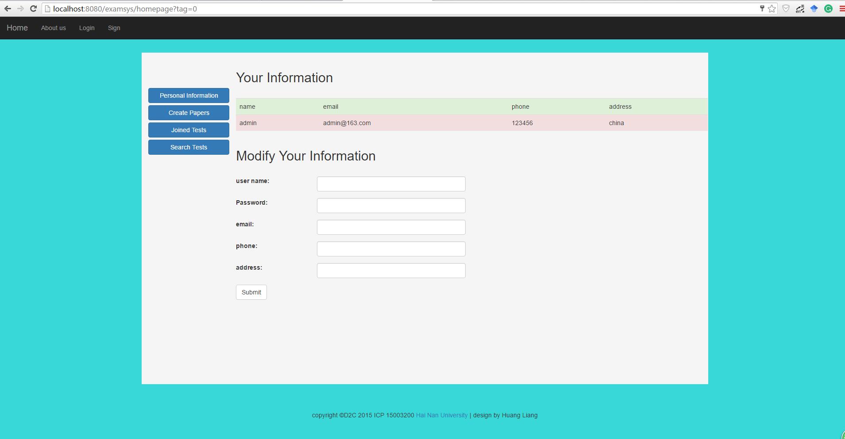Bookmark this page with the star
This screenshot has width=845, height=439.
point(772,9)
